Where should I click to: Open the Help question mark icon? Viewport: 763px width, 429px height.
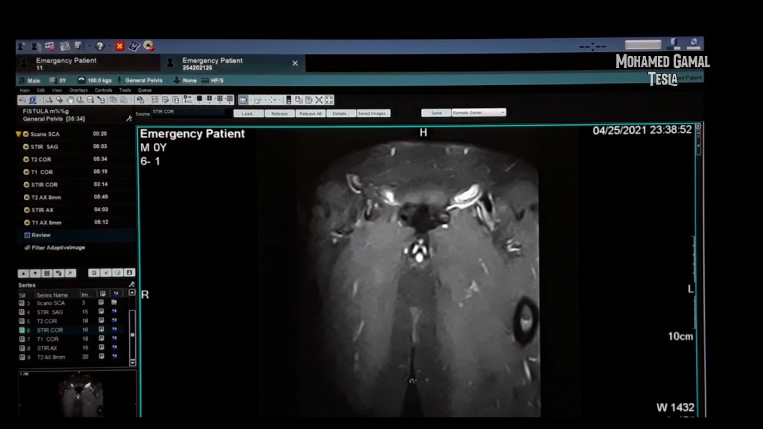tap(100, 46)
